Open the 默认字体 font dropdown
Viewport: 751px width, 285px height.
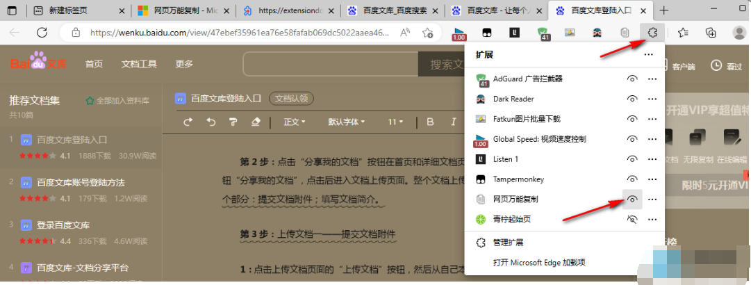coord(346,122)
